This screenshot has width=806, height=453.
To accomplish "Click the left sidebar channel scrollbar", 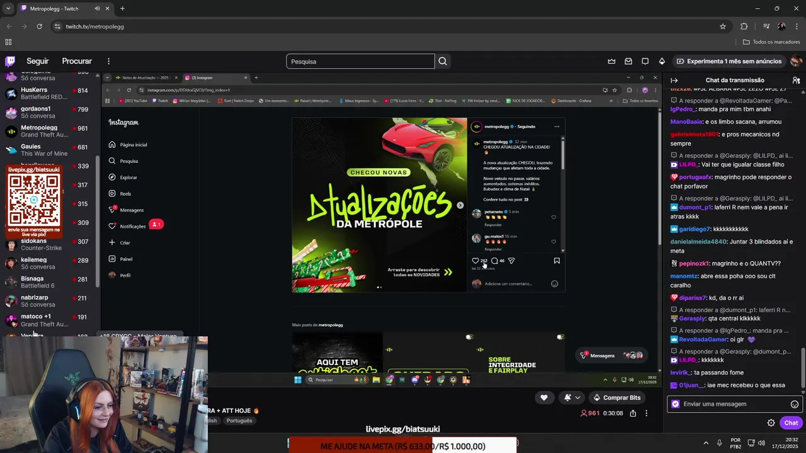I will click(x=98, y=221).
